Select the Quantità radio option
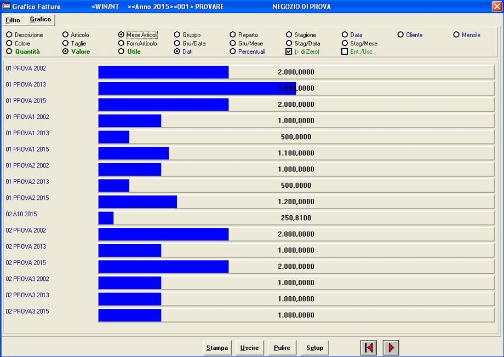The image size is (504, 357). tap(9, 51)
